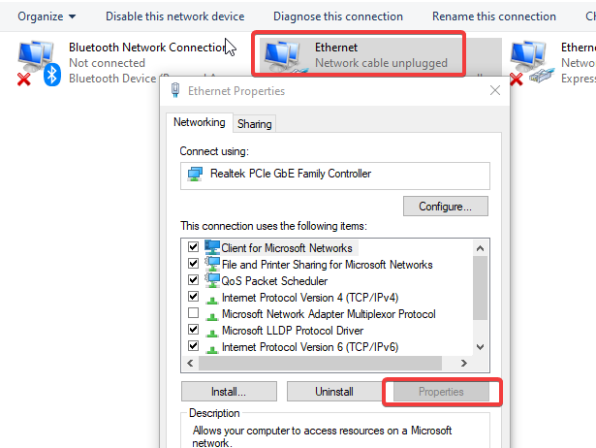The height and width of the screenshot is (448, 596).
Task: Enable Microsoft Network Adapter Multiplexor Protocol checkbox
Action: pyautogui.click(x=193, y=312)
